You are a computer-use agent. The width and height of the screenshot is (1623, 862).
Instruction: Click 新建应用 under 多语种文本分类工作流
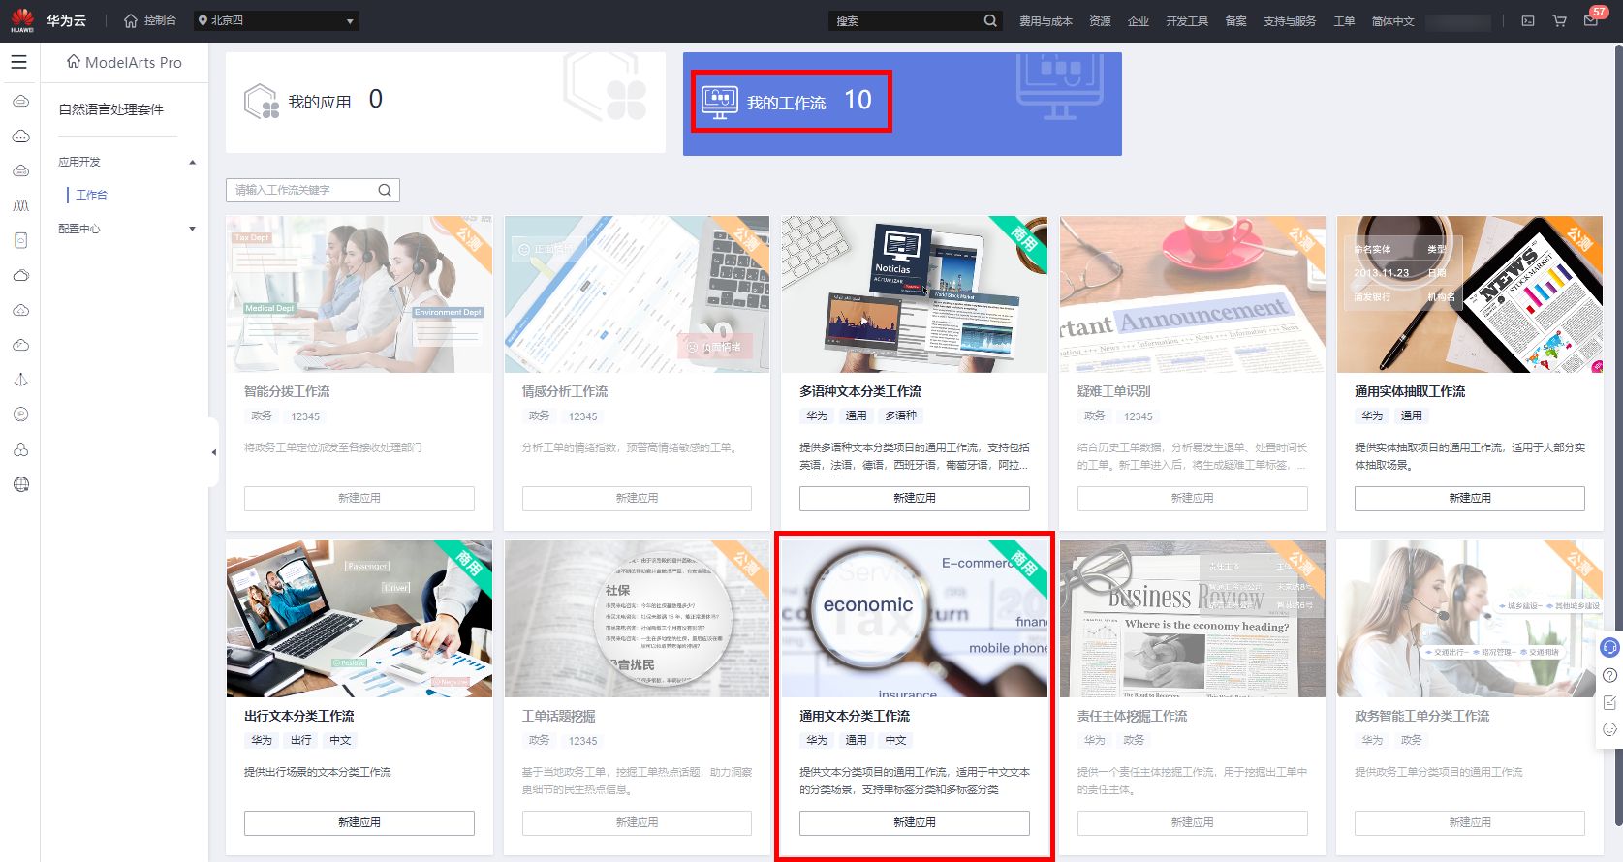pos(914,498)
